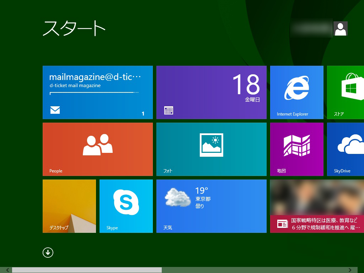
Task: Open the デスクトップ (Desktop) tile
Action: coord(69,206)
